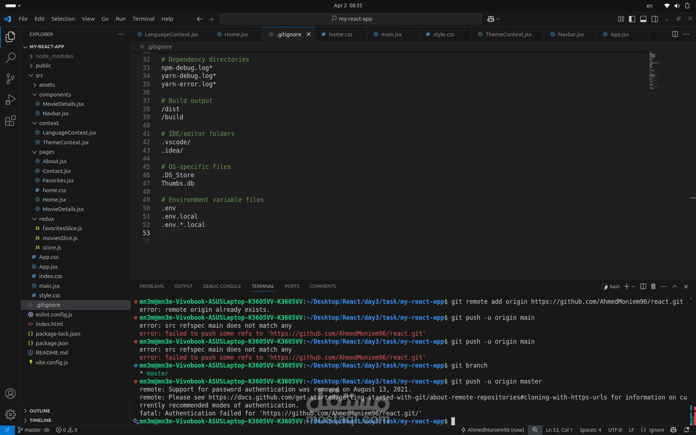Viewport: 696px width, 435px height.
Task: Open the remote window indicator
Action: click(x=7, y=430)
